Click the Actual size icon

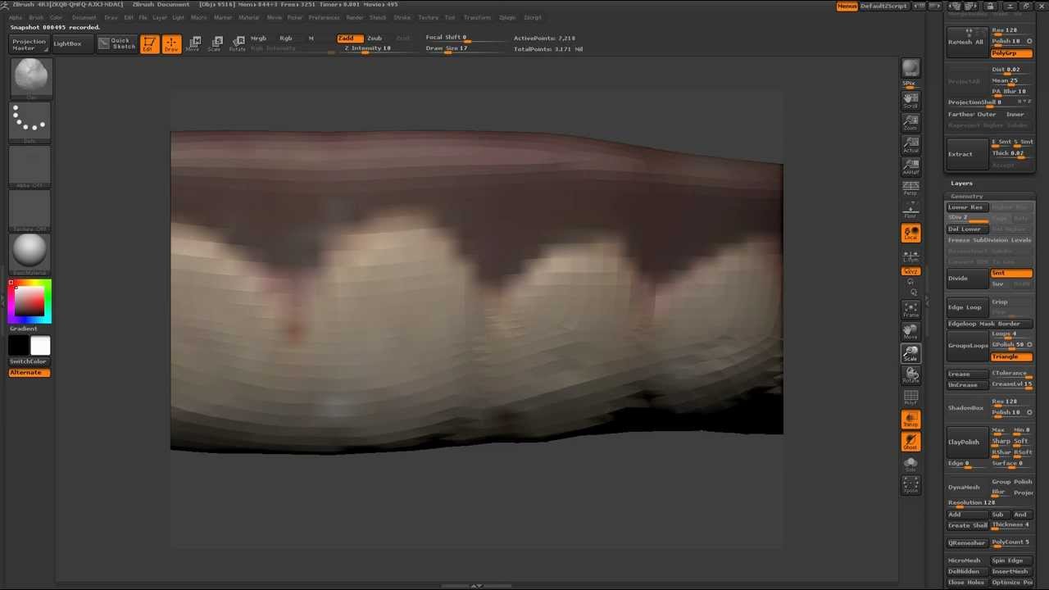pyautogui.click(x=910, y=144)
